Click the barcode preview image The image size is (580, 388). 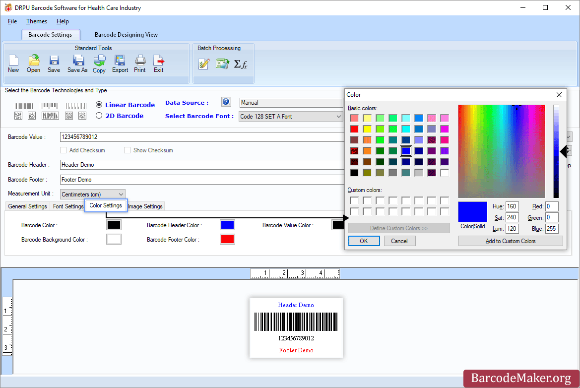296,327
